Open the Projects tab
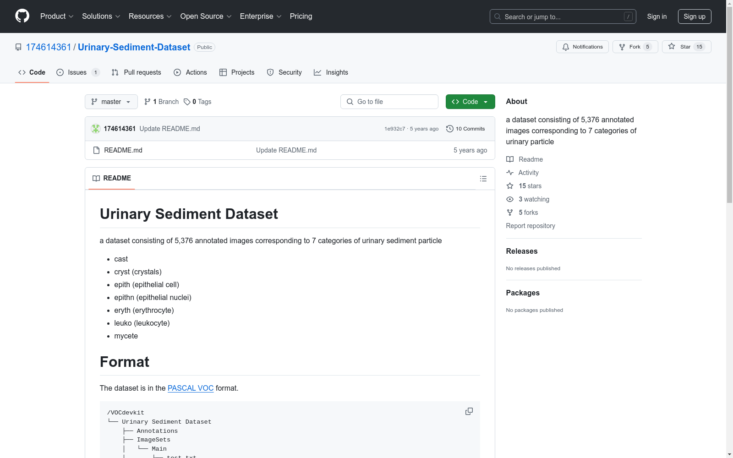733x458 pixels. 237,72
